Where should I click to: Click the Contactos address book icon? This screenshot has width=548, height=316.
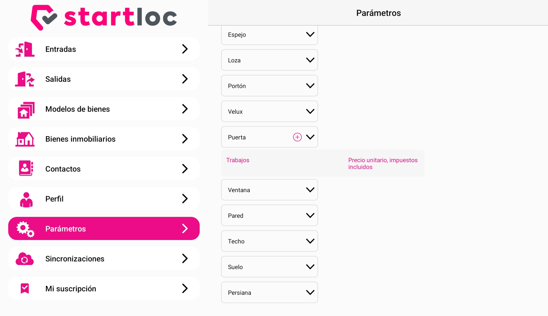point(25,169)
